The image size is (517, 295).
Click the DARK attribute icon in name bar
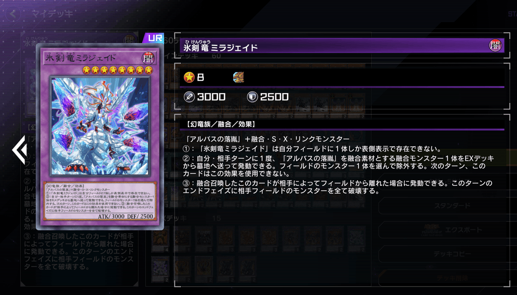tap(495, 45)
